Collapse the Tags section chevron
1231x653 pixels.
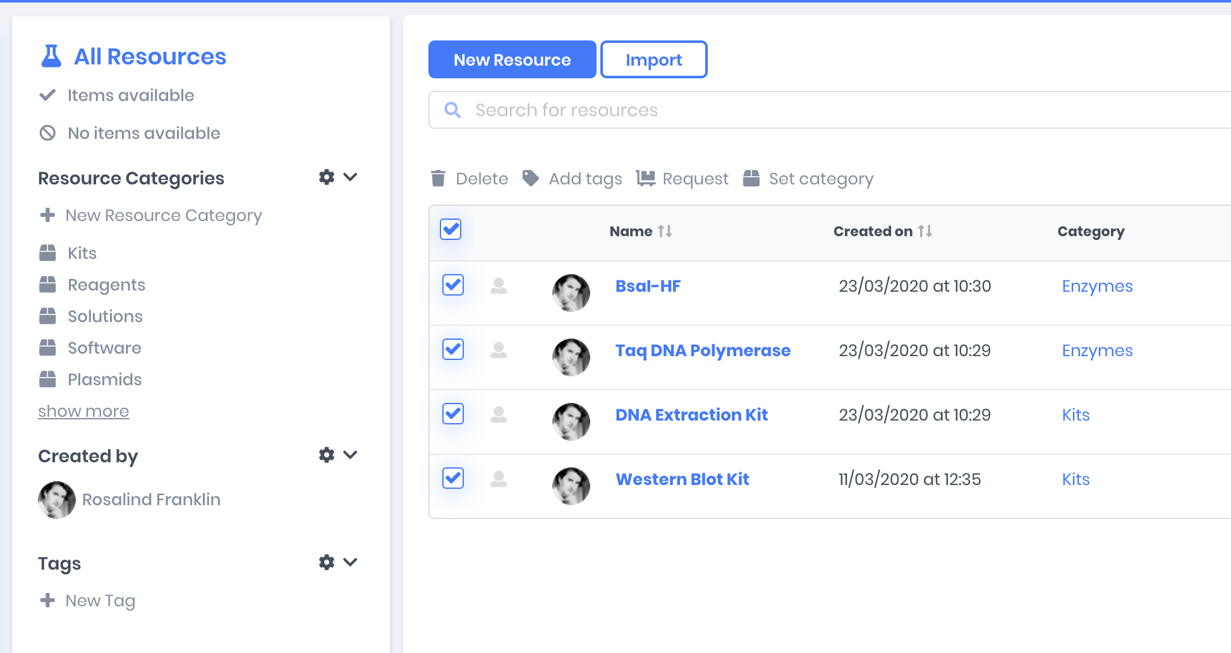[350, 562]
